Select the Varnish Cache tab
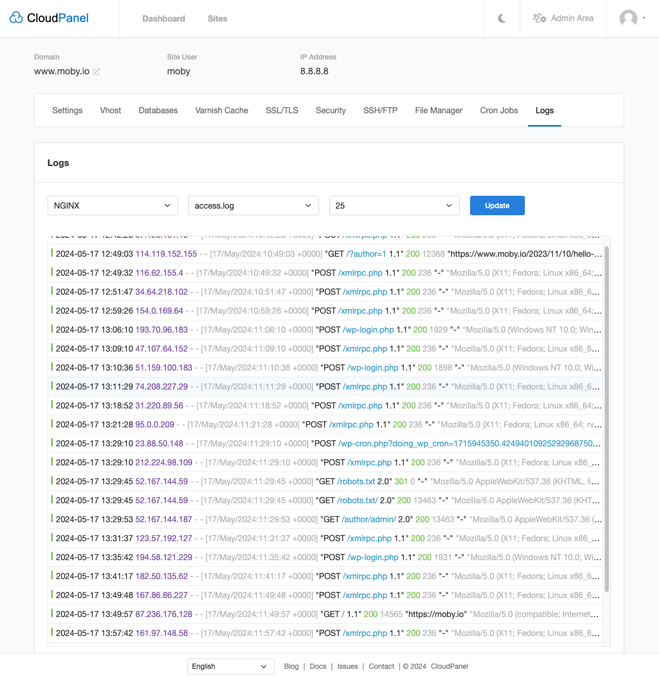659x677 pixels. tap(221, 110)
